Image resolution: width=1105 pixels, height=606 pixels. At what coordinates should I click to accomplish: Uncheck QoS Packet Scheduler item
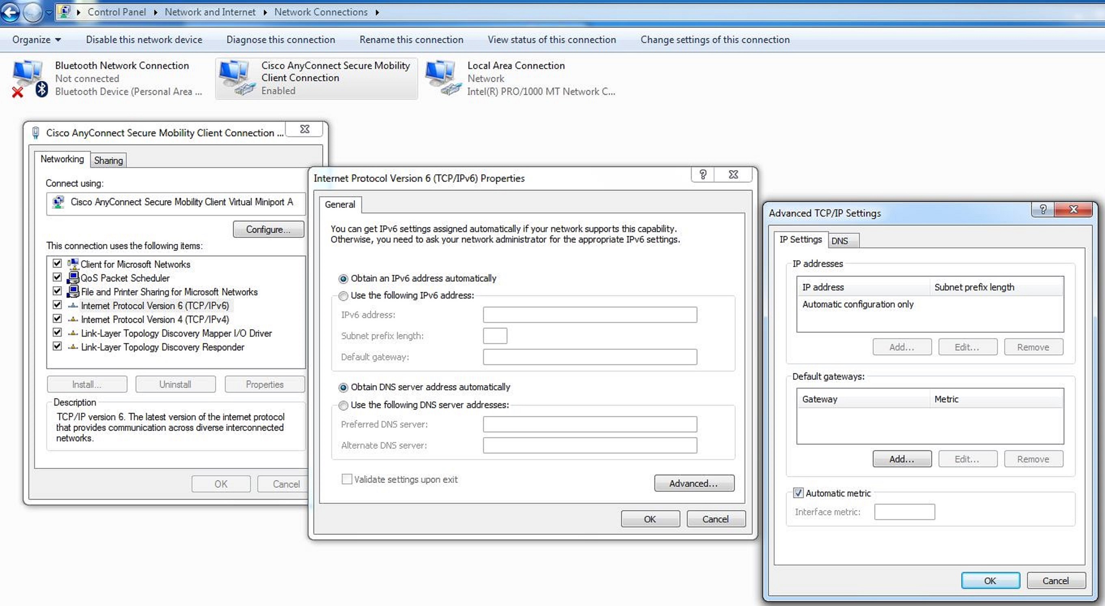pos(57,277)
